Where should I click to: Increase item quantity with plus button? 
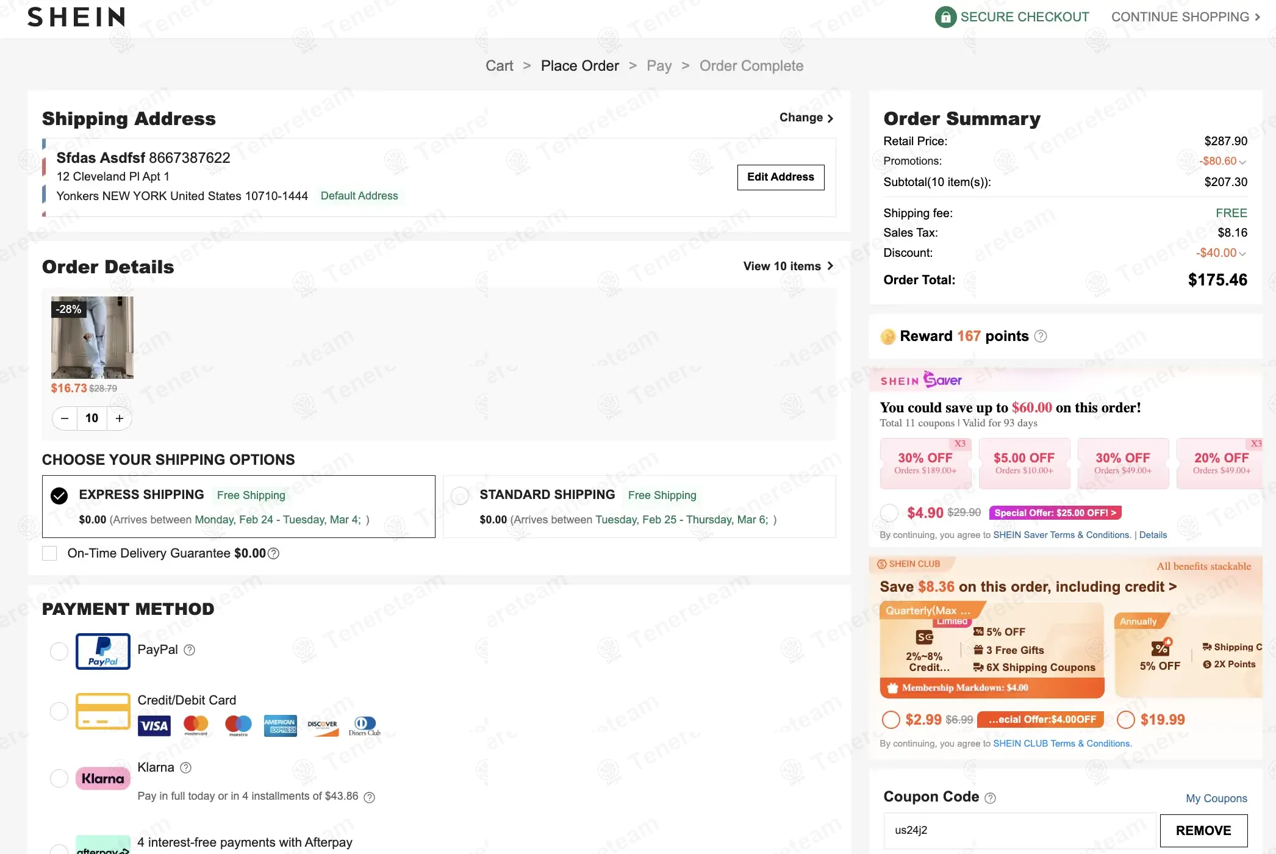tap(120, 418)
